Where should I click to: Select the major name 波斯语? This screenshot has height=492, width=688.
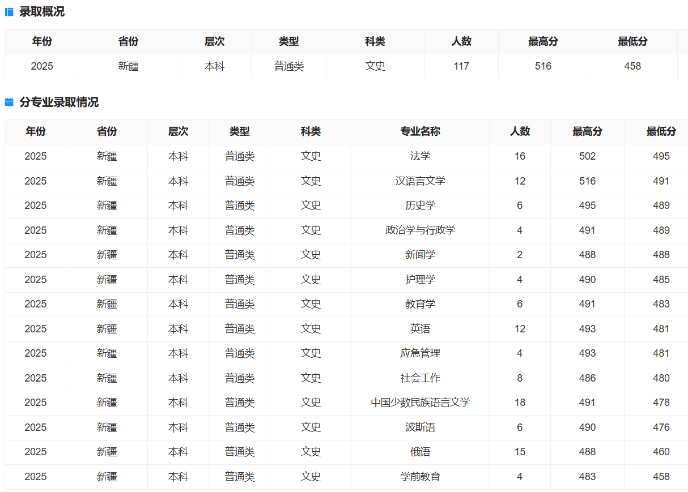(420, 427)
